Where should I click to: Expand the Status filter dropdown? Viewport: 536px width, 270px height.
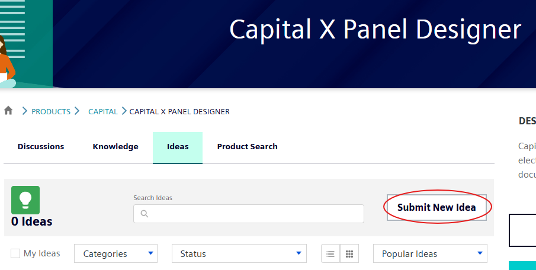(239, 254)
